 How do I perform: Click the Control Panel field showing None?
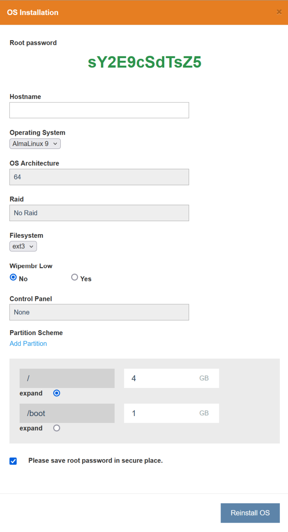click(99, 312)
